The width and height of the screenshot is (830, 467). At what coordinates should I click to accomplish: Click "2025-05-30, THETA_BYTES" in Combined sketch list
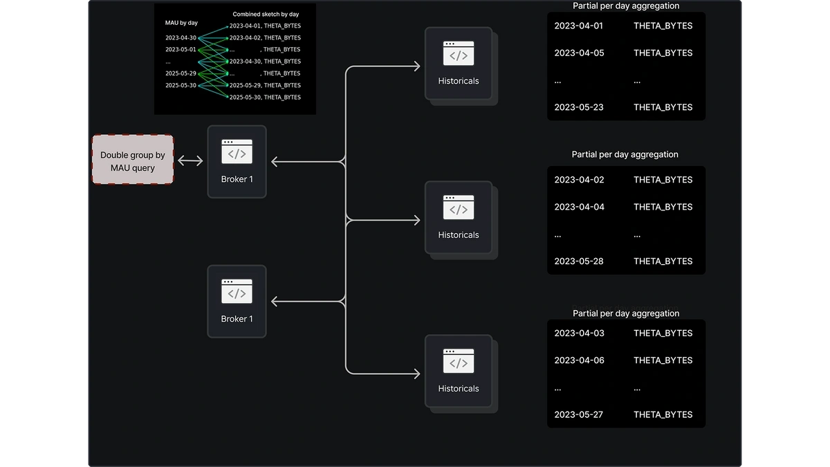click(x=265, y=98)
